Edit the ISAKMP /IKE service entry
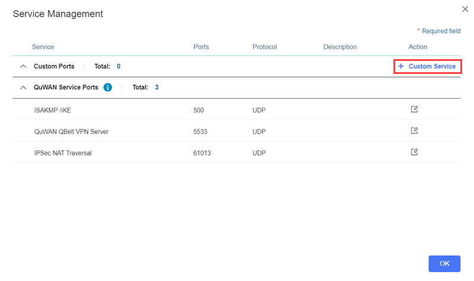Screen dimensions: 474x281 click(x=415, y=109)
